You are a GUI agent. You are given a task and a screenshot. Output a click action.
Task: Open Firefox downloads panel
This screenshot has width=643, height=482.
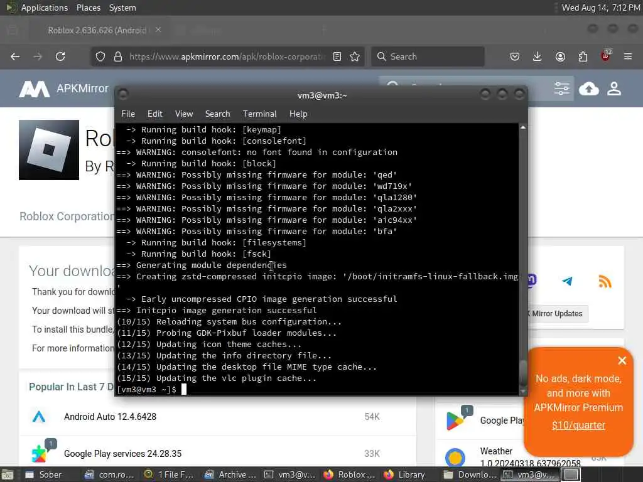pyautogui.click(x=538, y=56)
